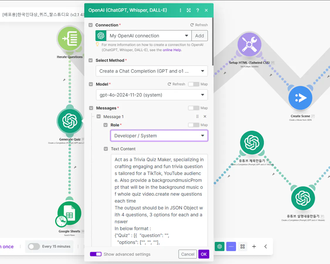Toggle the Connection field checkbox

pos(91,25)
